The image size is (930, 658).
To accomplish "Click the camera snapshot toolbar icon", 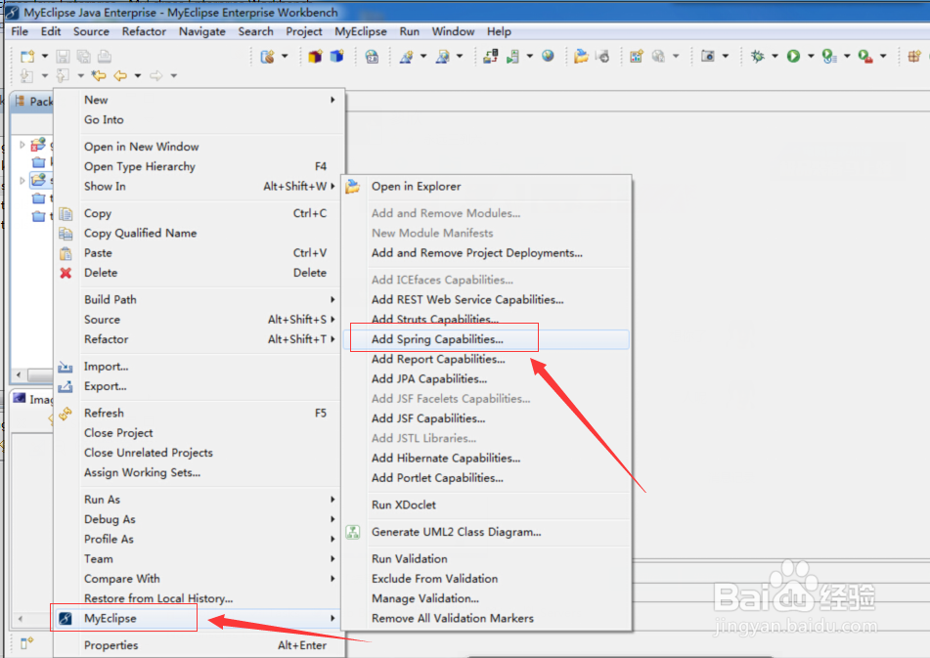I will click(x=708, y=57).
